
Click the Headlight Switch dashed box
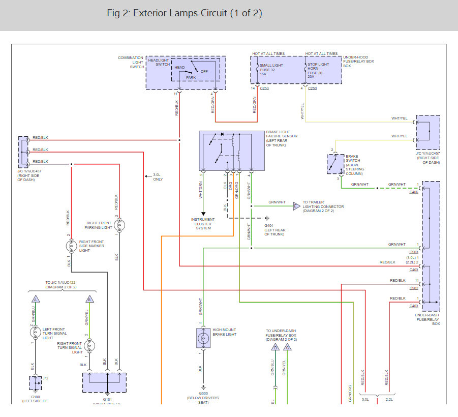point(195,70)
